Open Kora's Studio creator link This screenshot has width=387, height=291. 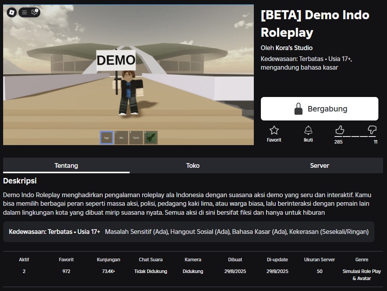pos(294,48)
